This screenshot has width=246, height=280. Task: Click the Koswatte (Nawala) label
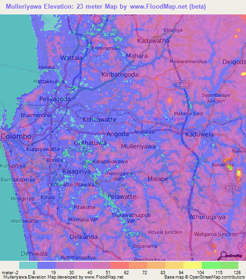tap(74, 184)
